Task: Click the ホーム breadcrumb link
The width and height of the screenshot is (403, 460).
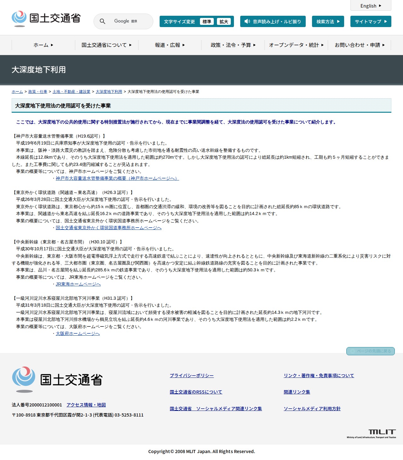Action: click(x=17, y=92)
